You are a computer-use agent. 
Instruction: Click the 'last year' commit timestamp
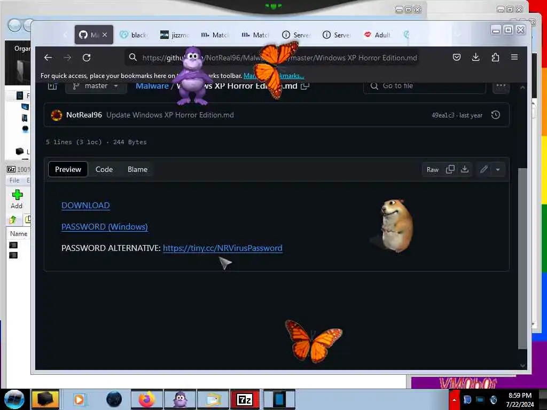[x=471, y=115]
